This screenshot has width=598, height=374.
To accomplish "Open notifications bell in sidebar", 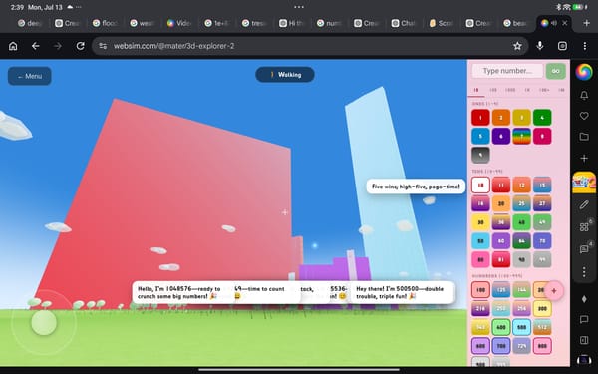I will (x=584, y=96).
